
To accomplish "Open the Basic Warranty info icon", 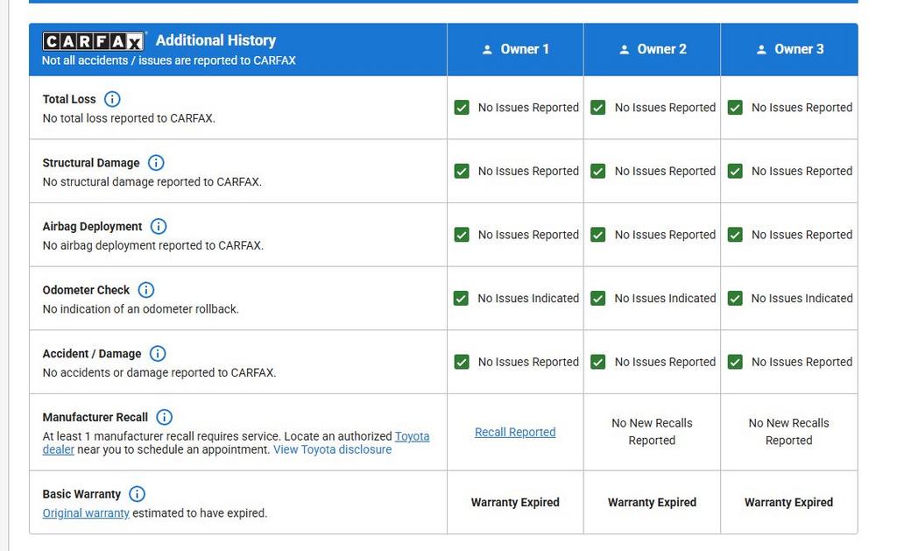I will [x=137, y=494].
